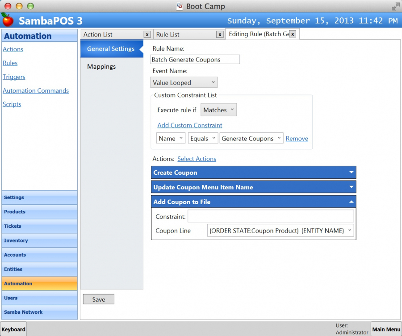Expand Update Coupon Menu Item Name action

tap(352, 187)
